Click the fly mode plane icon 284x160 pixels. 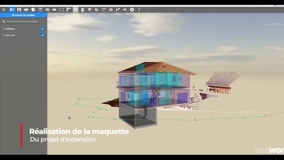[125, 10]
